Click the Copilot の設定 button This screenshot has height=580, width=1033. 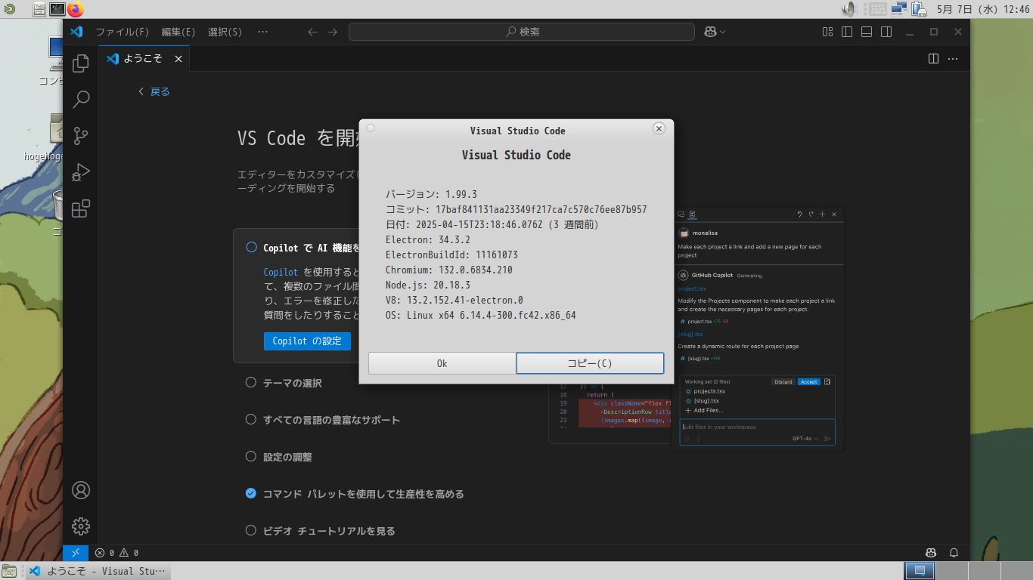(307, 341)
